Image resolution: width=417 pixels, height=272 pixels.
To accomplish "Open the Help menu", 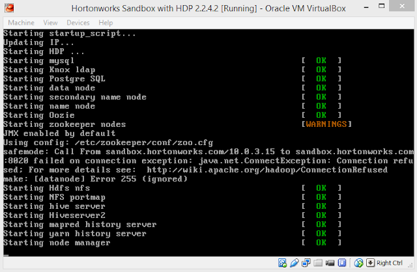I will coord(106,23).
